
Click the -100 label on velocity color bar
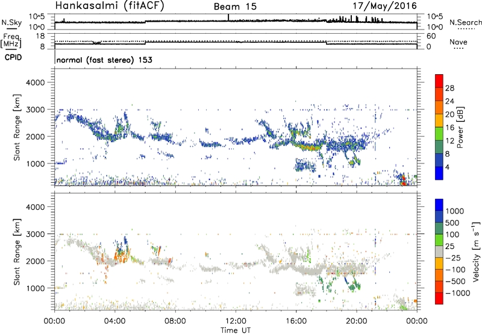point(455,269)
